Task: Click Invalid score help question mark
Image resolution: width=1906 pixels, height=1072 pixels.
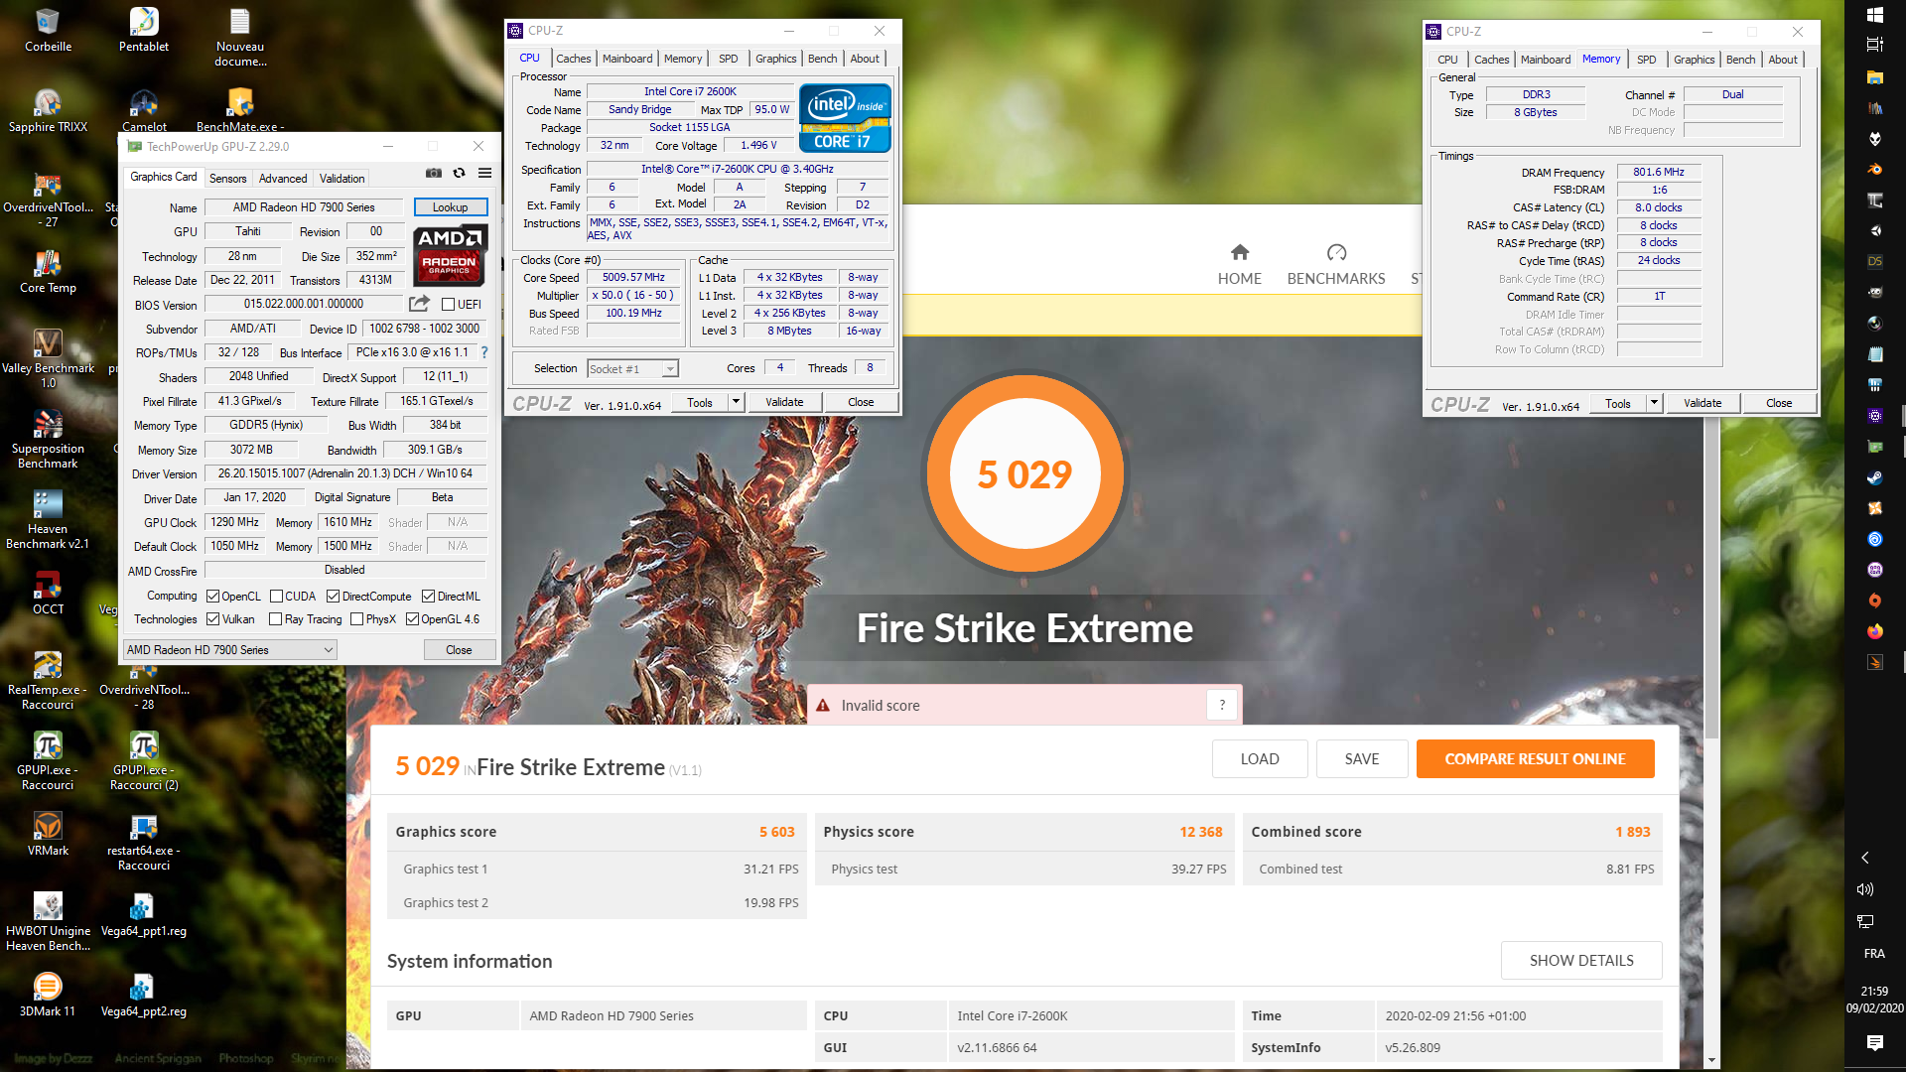Action: pyautogui.click(x=1222, y=705)
